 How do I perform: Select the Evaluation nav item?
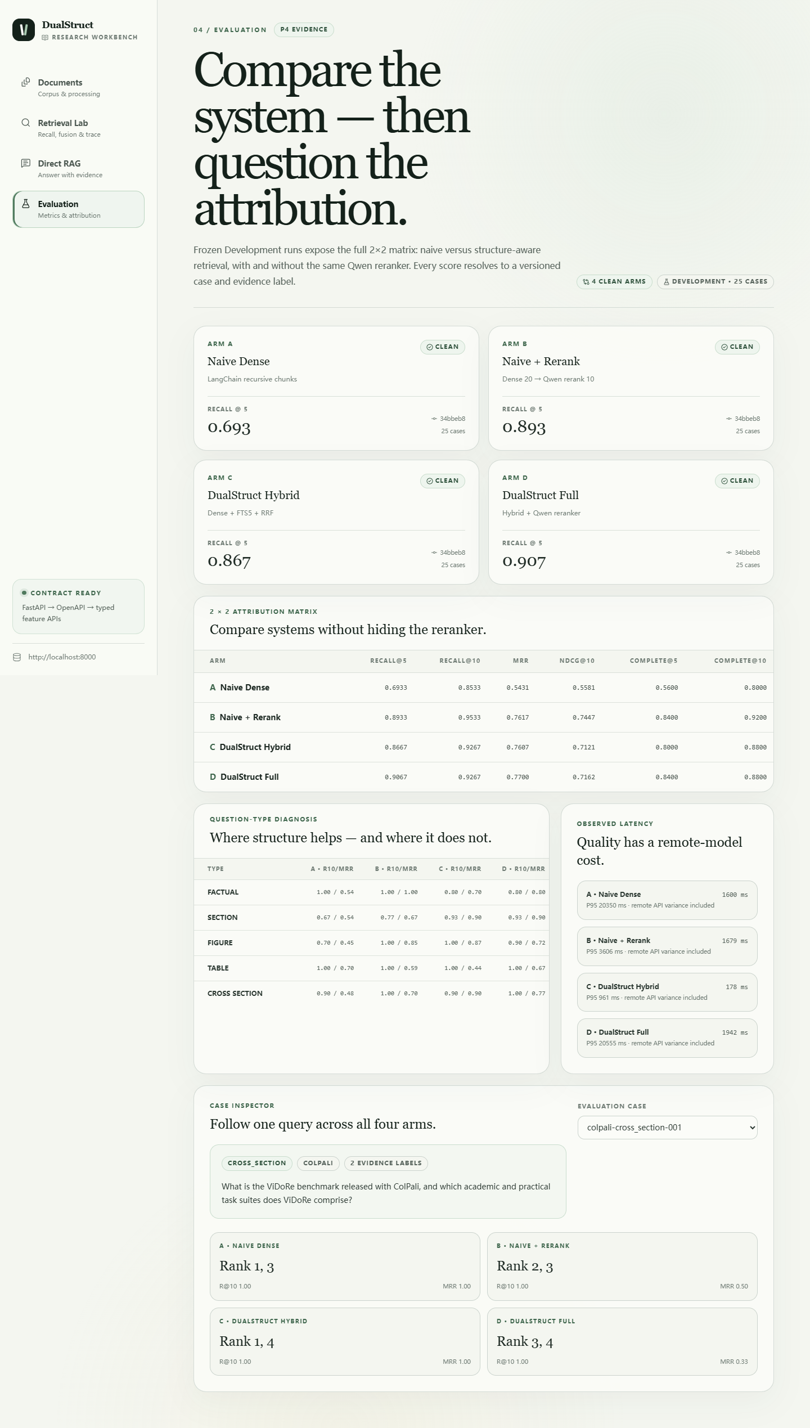click(x=78, y=209)
